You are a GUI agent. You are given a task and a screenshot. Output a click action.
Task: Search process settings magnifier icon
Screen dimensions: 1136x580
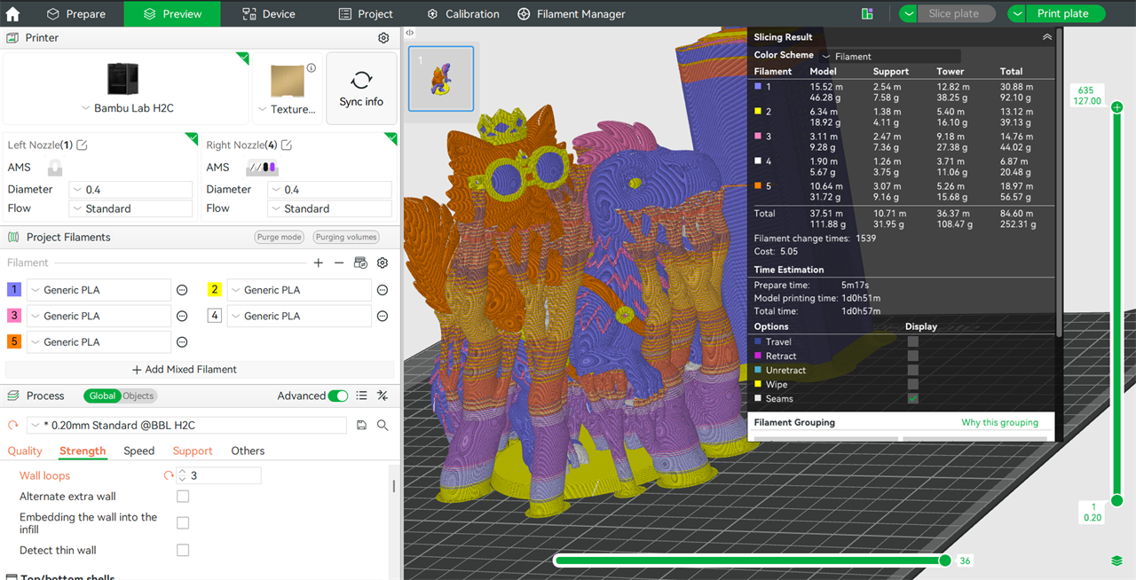(x=383, y=425)
